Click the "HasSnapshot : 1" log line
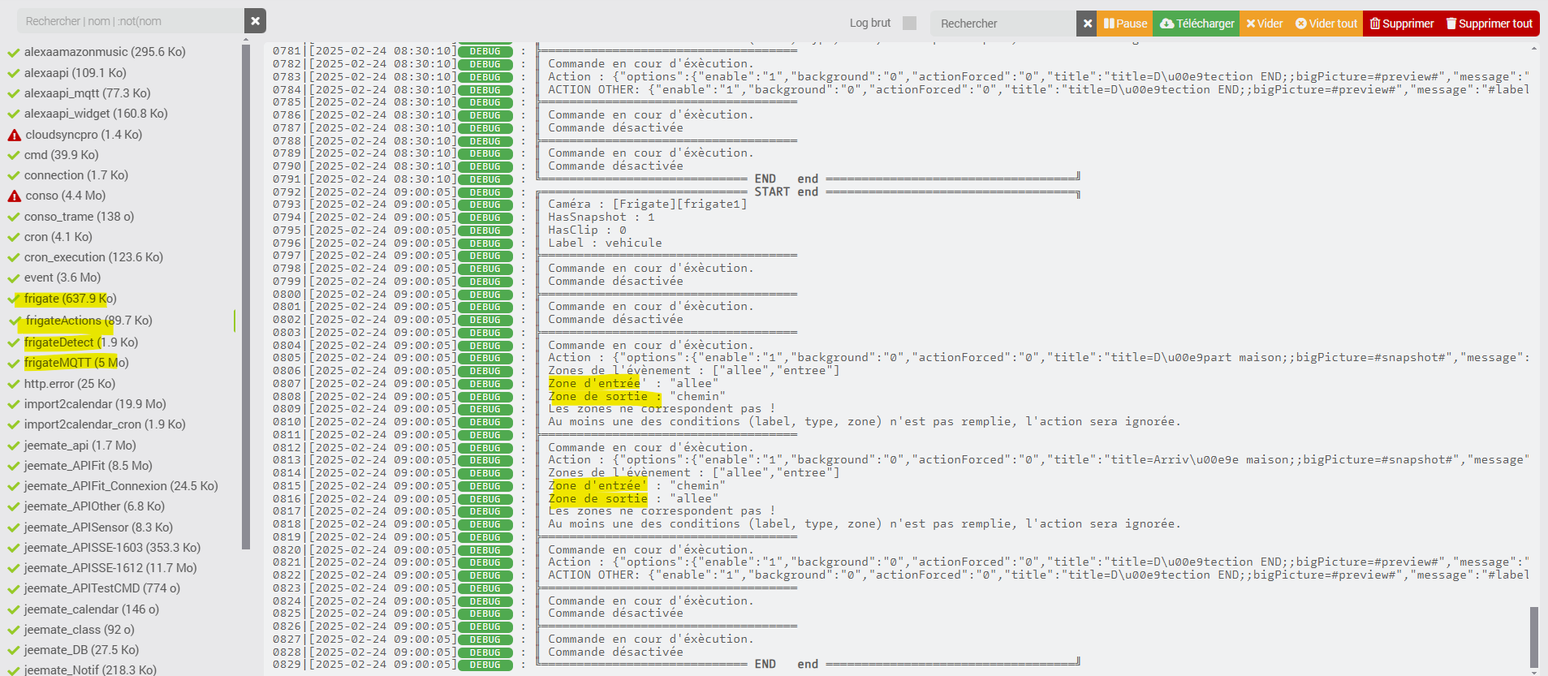The height and width of the screenshot is (676, 1548). point(602,217)
